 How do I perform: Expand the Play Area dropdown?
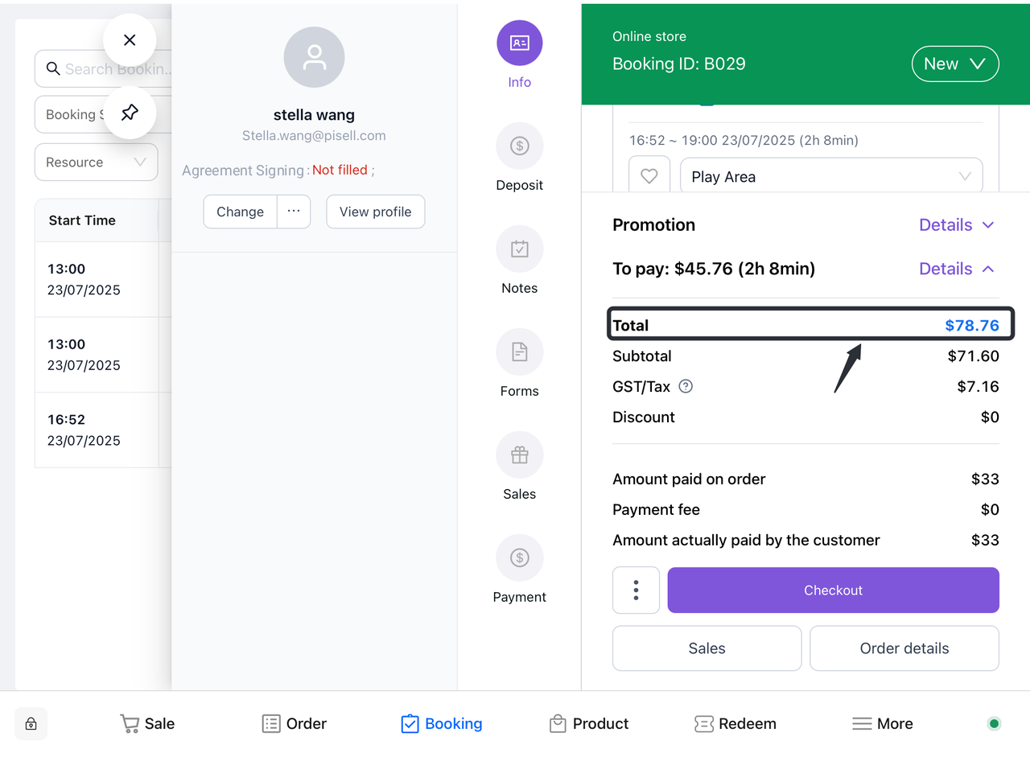tap(831, 177)
